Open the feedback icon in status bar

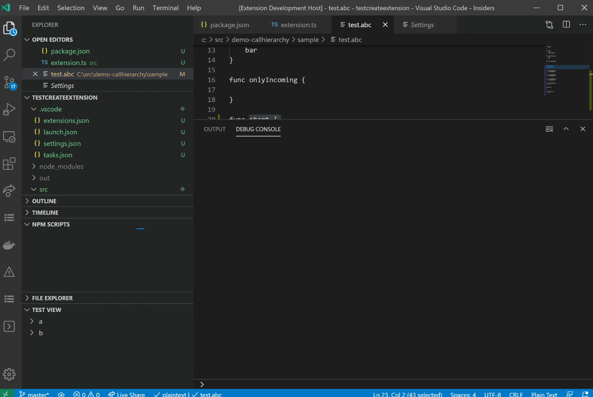click(x=570, y=394)
